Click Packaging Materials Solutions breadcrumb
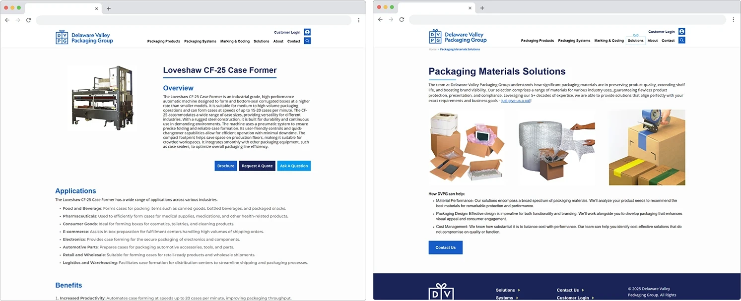Image resolution: width=741 pixels, height=301 pixels. click(460, 49)
